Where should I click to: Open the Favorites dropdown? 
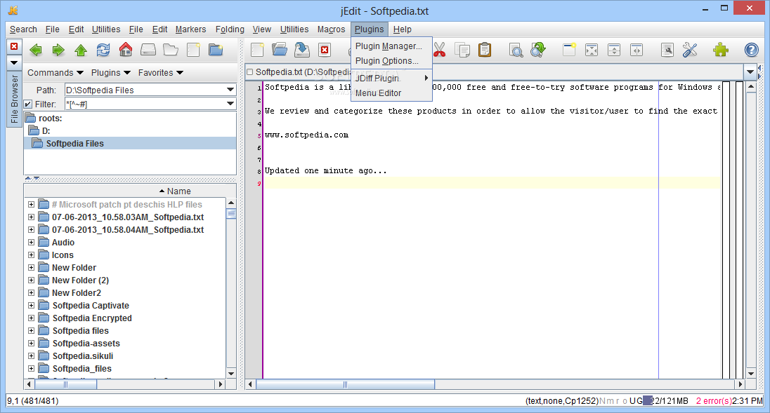(x=161, y=72)
